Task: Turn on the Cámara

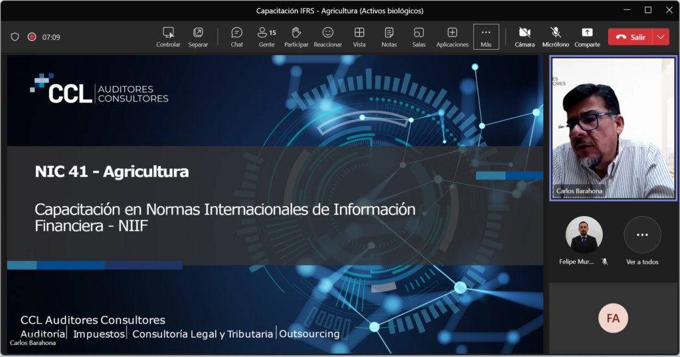Action: (x=525, y=37)
